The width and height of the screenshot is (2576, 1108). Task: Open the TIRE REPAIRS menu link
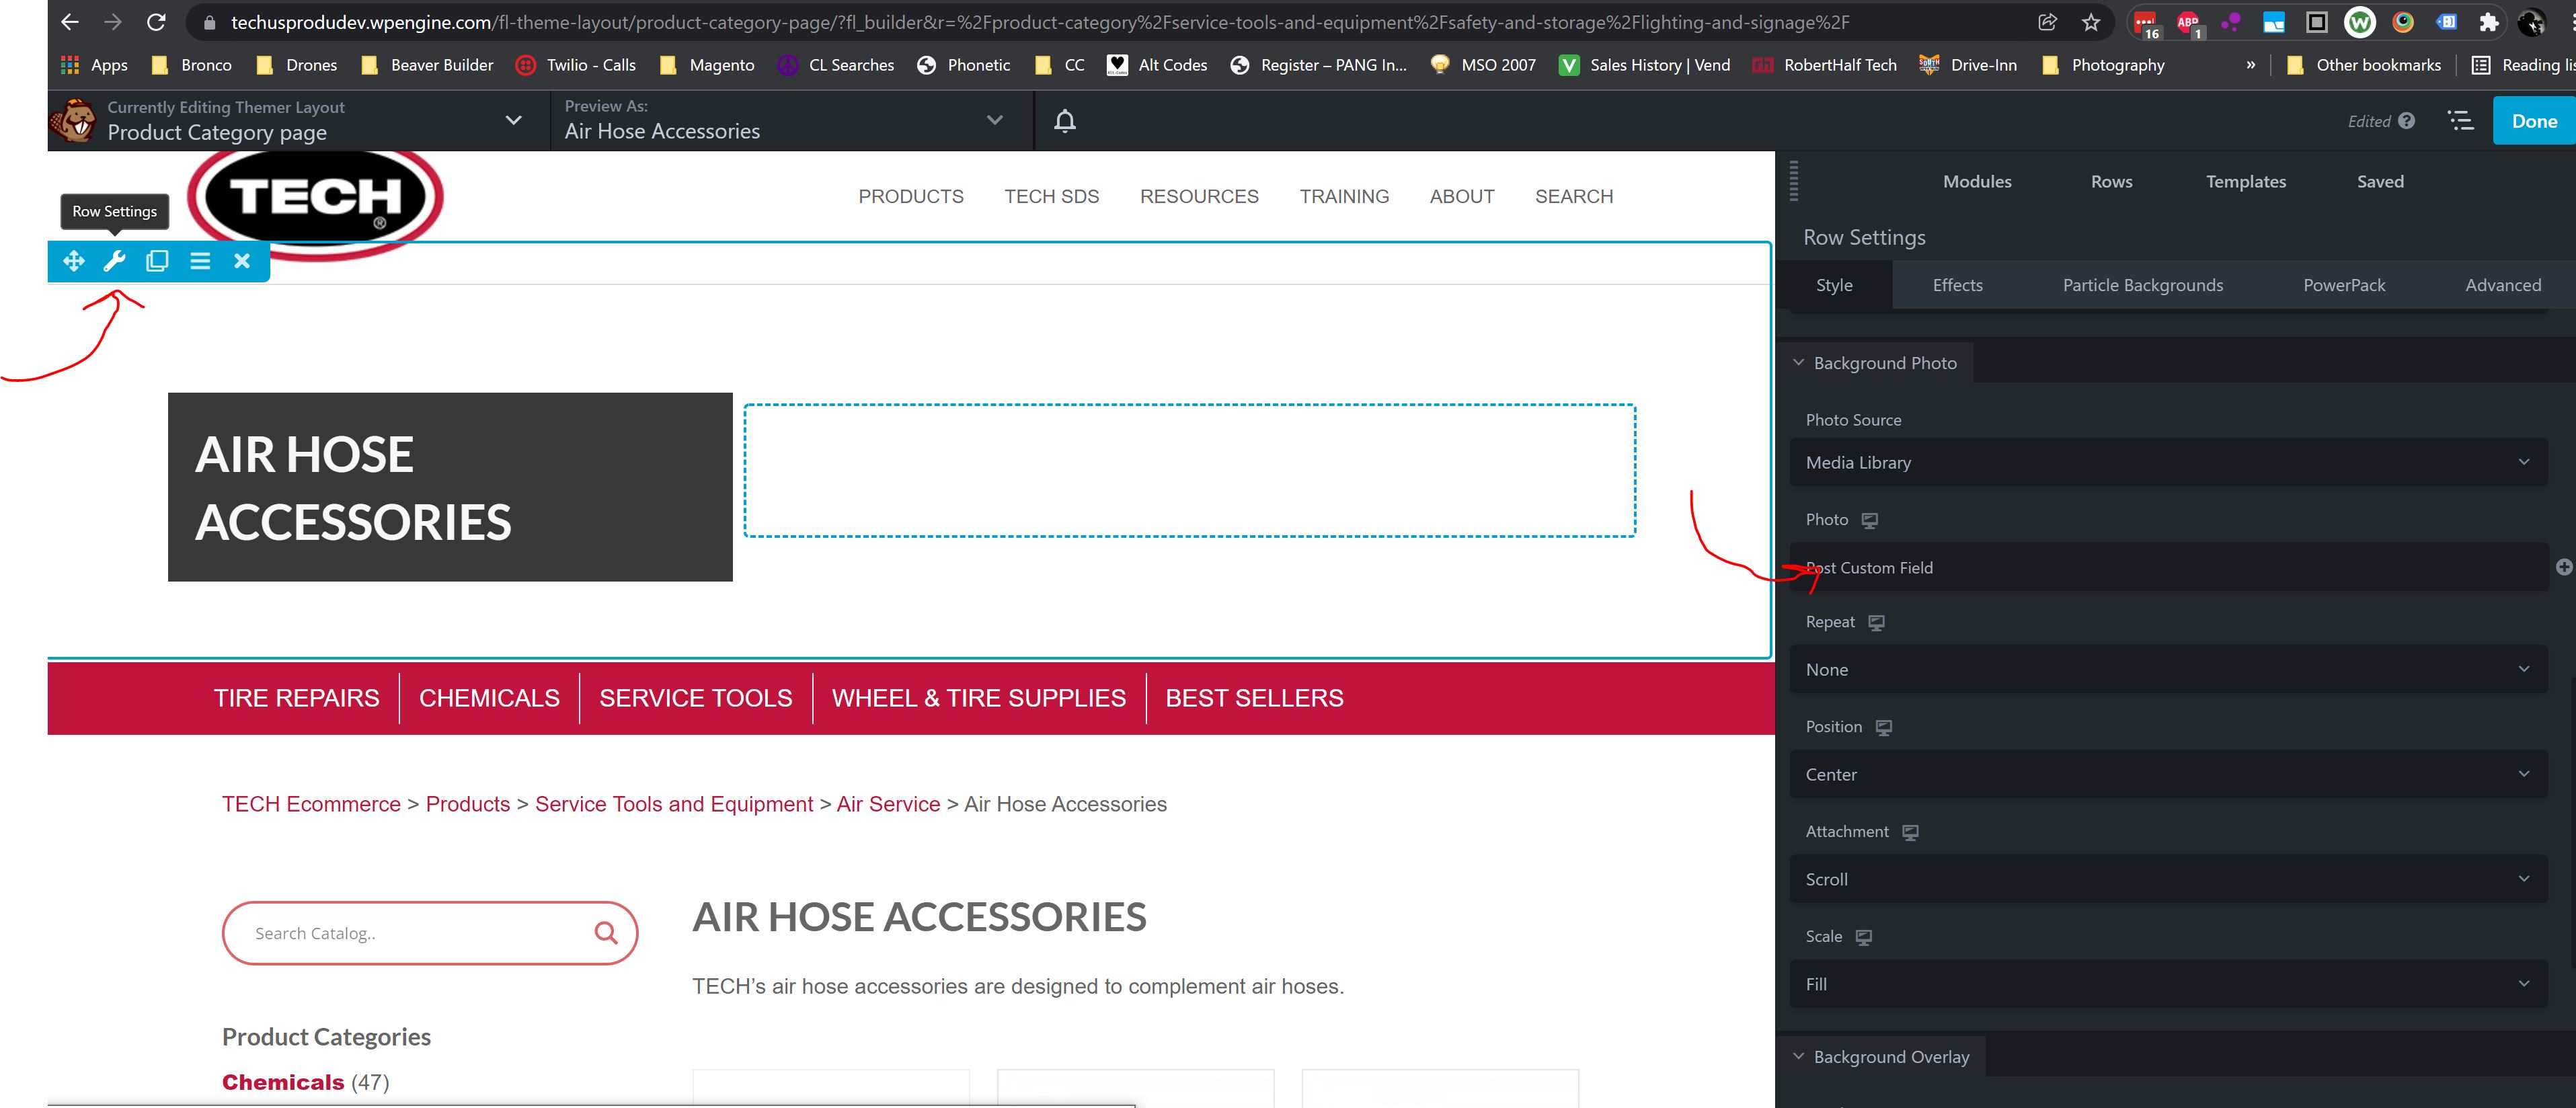[x=296, y=698]
